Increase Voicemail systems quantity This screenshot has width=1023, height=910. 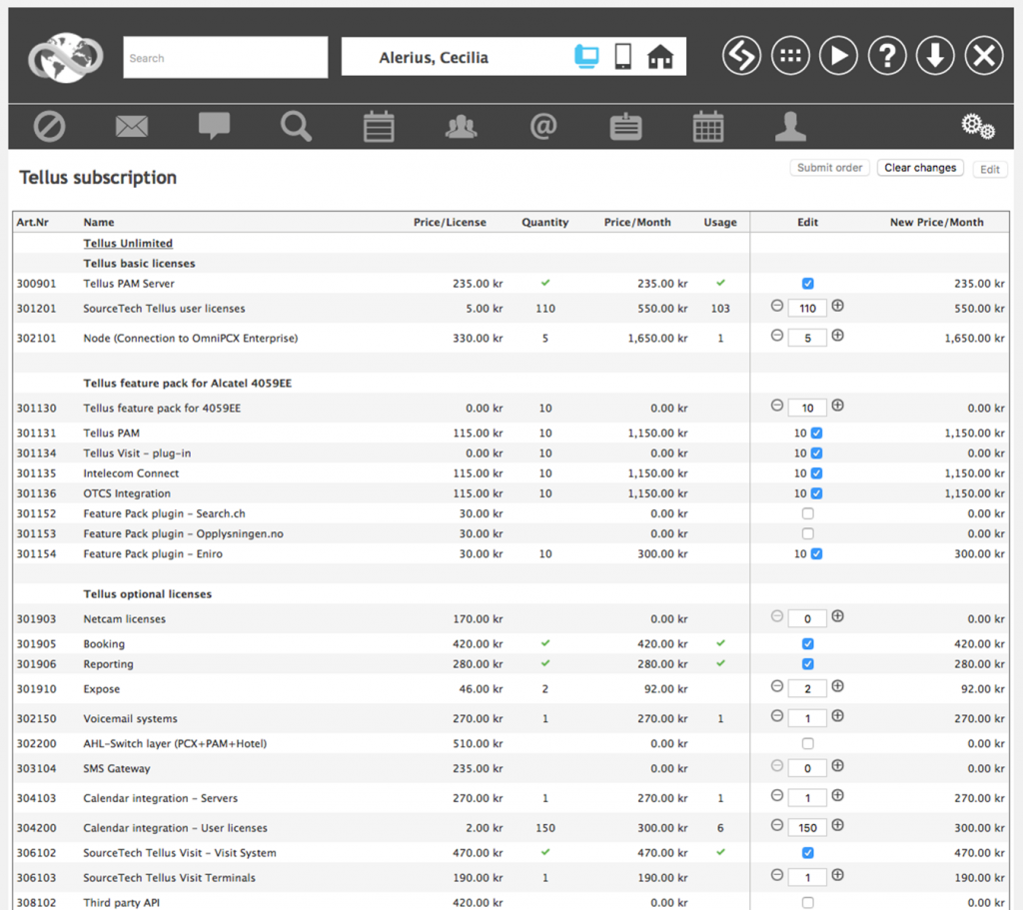838,715
